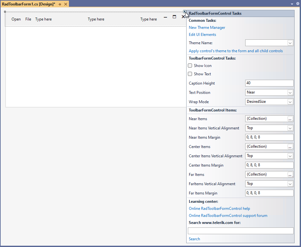The width and height of the screenshot is (301, 247).
Task: Click inside the Search www.telerik.com text box
Action: (240, 231)
